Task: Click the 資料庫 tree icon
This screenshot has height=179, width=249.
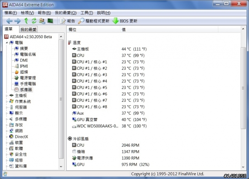Action: pos(11,166)
